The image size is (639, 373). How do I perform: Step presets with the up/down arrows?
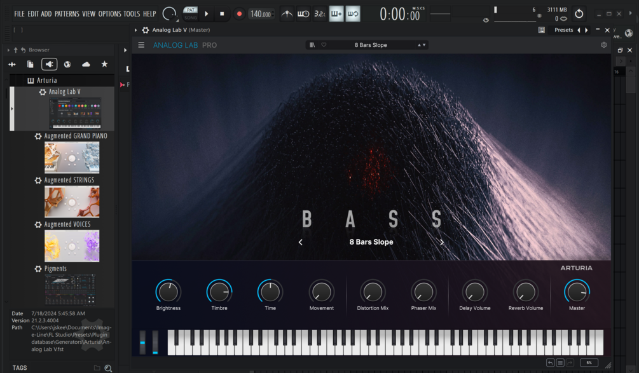tap(422, 44)
